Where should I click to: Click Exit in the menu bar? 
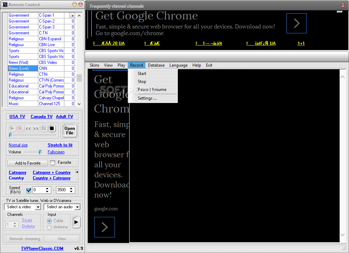click(209, 65)
